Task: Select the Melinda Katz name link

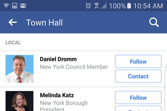Action: pos(57,95)
